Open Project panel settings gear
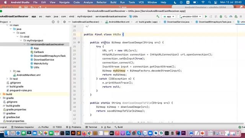The height and width of the screenshot is (138, 245). tap(64, 22)
